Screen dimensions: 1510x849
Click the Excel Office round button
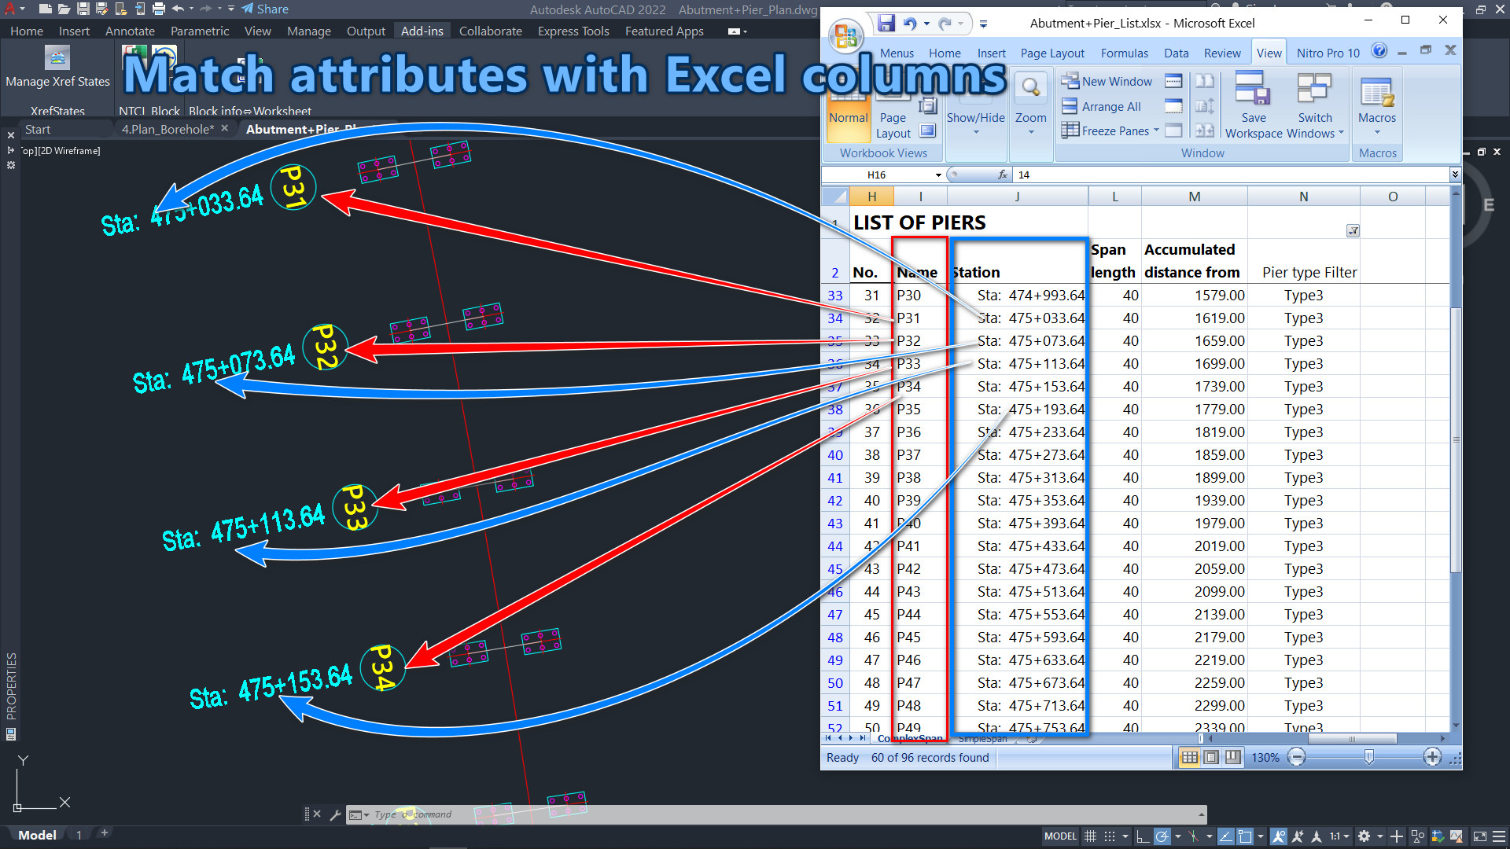tap(846, 35)
